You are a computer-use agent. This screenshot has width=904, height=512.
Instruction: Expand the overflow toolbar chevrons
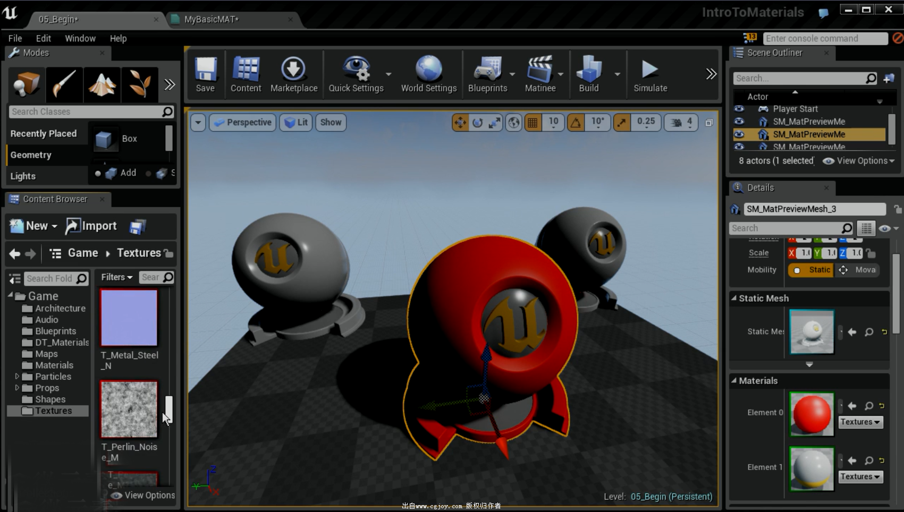tap(711, 74)
